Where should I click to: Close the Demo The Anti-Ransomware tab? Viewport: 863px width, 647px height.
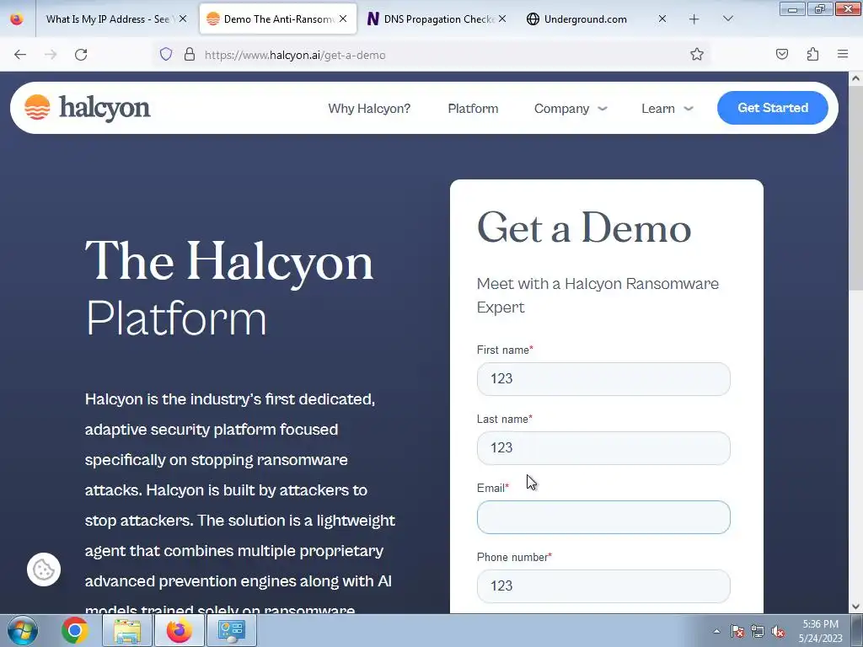click(x=343, y=19)
